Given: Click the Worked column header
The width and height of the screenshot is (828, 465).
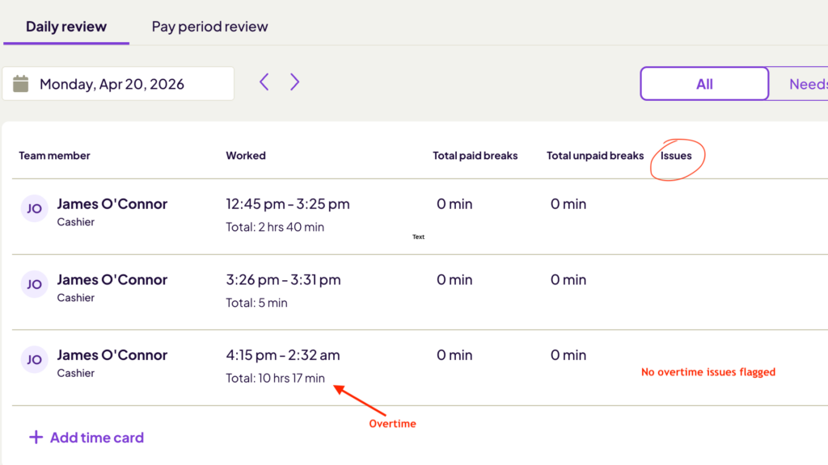Looking at the screenshot, I should coord(246,156).
